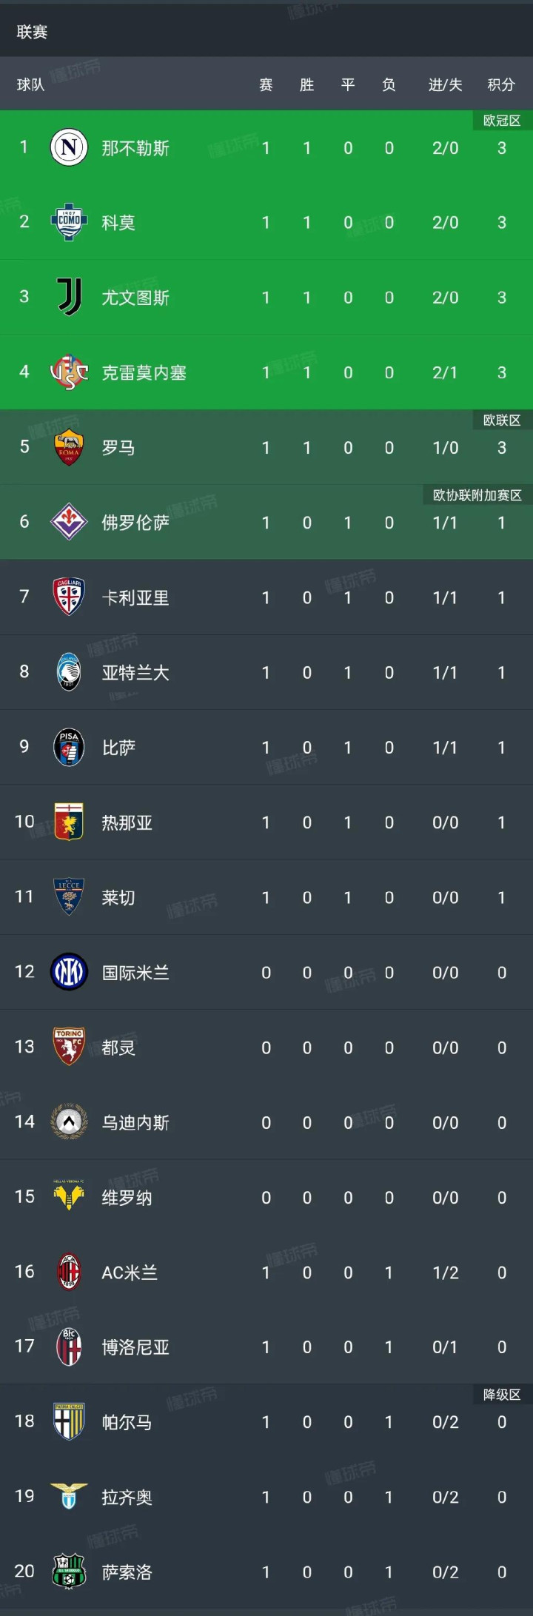Select the 亚特兰大 team name

tap(135, 672)
